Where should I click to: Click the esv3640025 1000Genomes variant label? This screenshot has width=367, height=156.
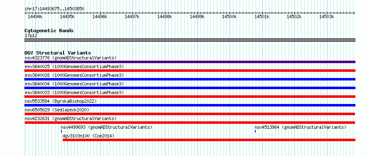coord(74,66)
